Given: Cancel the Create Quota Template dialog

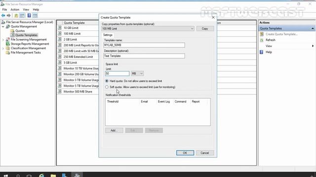Looking at the screenshot, I should pos(205,153).
